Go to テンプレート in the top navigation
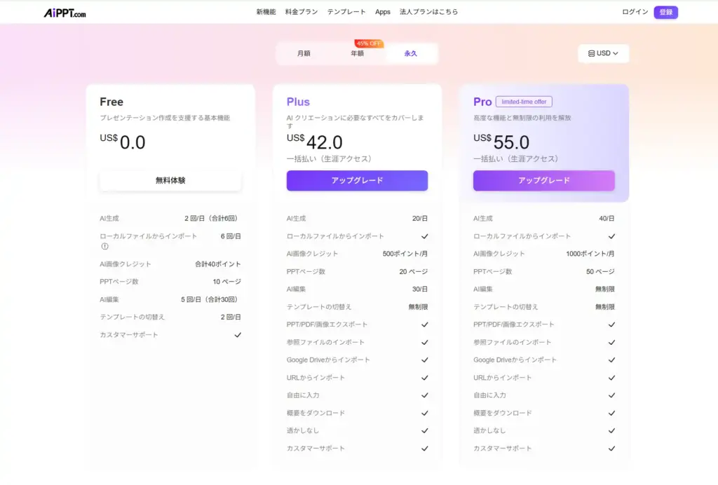 coord(346,12)
